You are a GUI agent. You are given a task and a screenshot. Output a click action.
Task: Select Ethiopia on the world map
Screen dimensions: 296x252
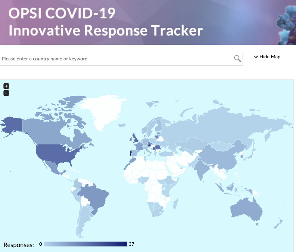coord(170,181)
